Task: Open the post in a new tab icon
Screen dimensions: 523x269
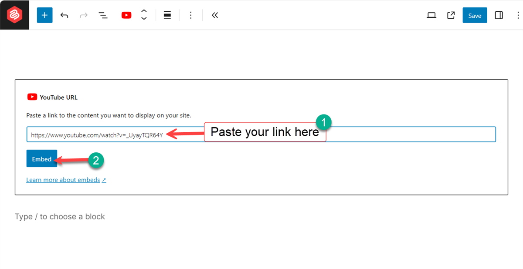Action: (x=451, y=15)
